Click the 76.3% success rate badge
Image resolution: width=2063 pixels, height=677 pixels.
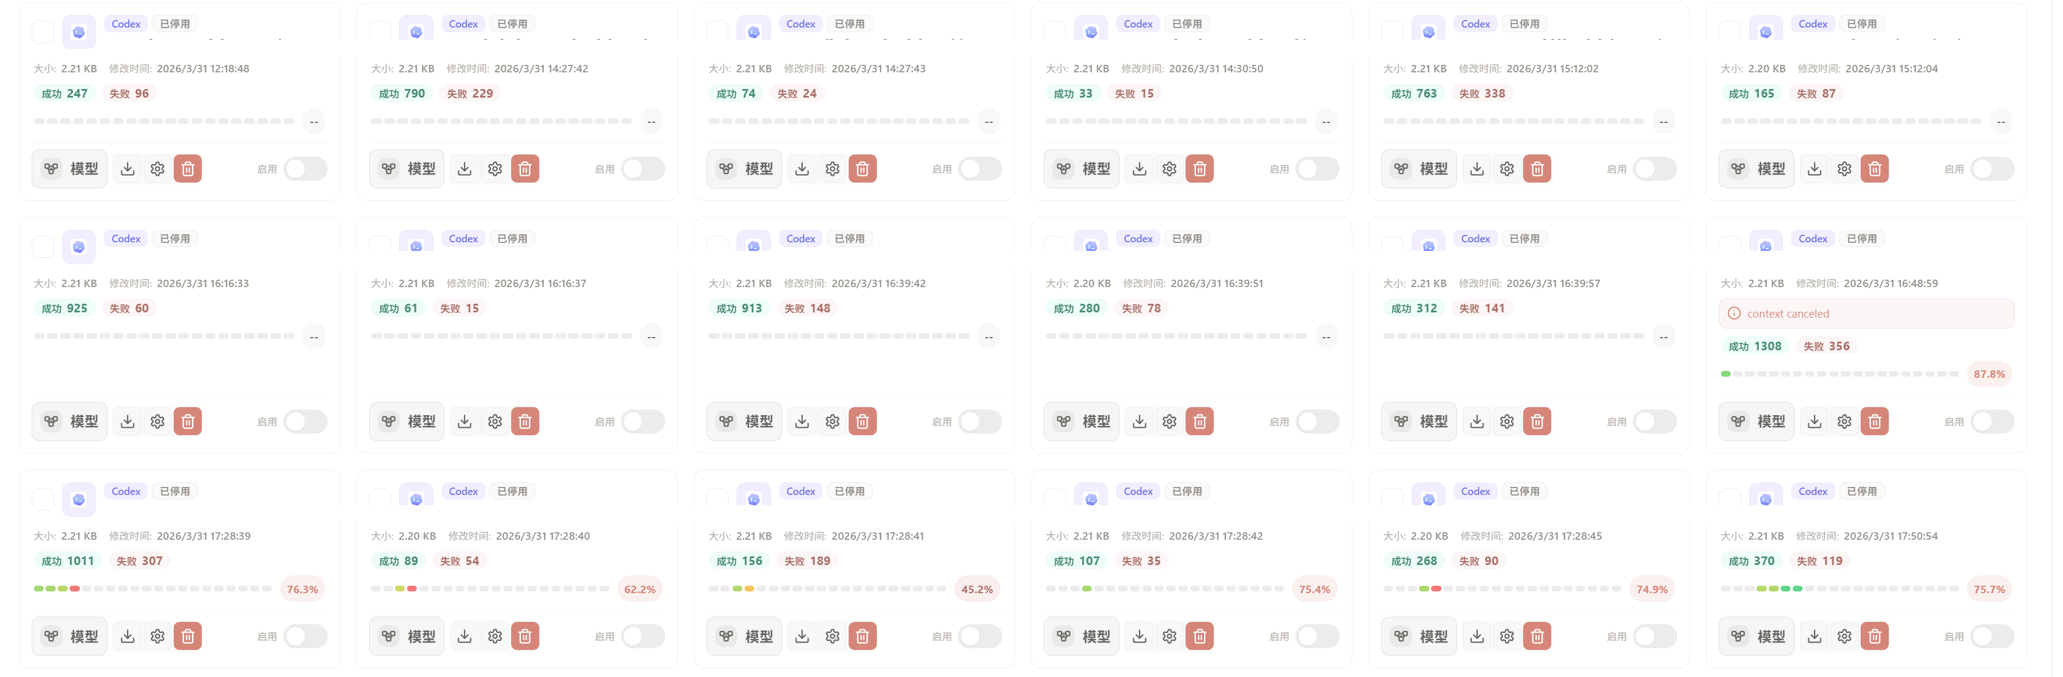(x=302, y=590)
